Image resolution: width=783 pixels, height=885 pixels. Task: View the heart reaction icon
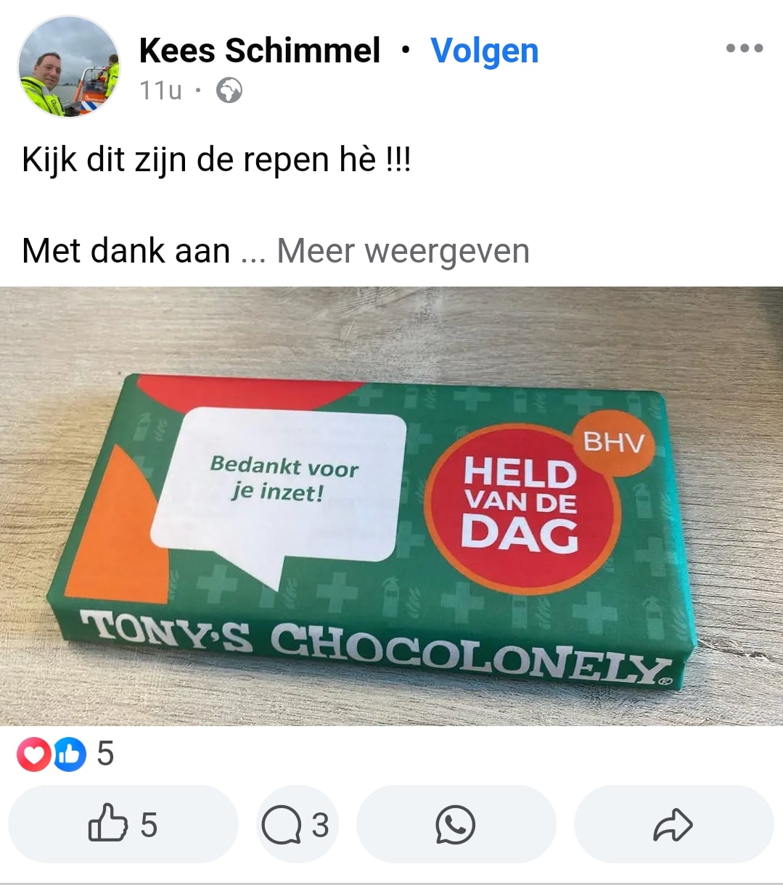33,754
